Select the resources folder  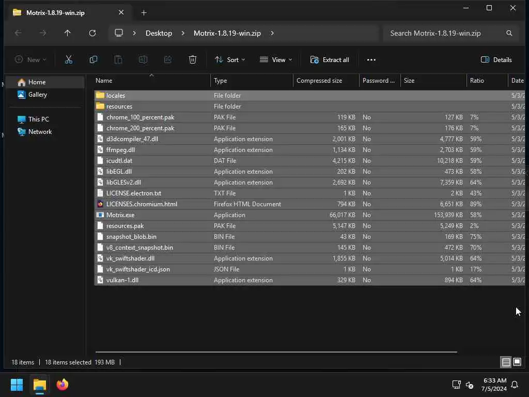point(309,106)
